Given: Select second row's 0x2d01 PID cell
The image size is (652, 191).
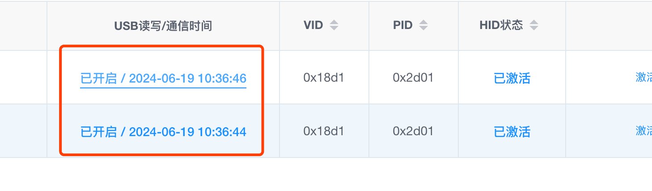Looking at the screenshot, I should pos(413,131).
